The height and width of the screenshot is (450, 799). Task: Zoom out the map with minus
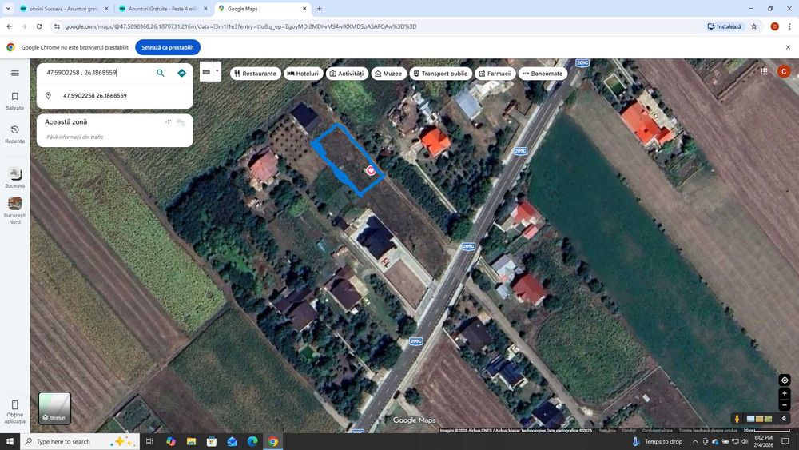(785, 405)
